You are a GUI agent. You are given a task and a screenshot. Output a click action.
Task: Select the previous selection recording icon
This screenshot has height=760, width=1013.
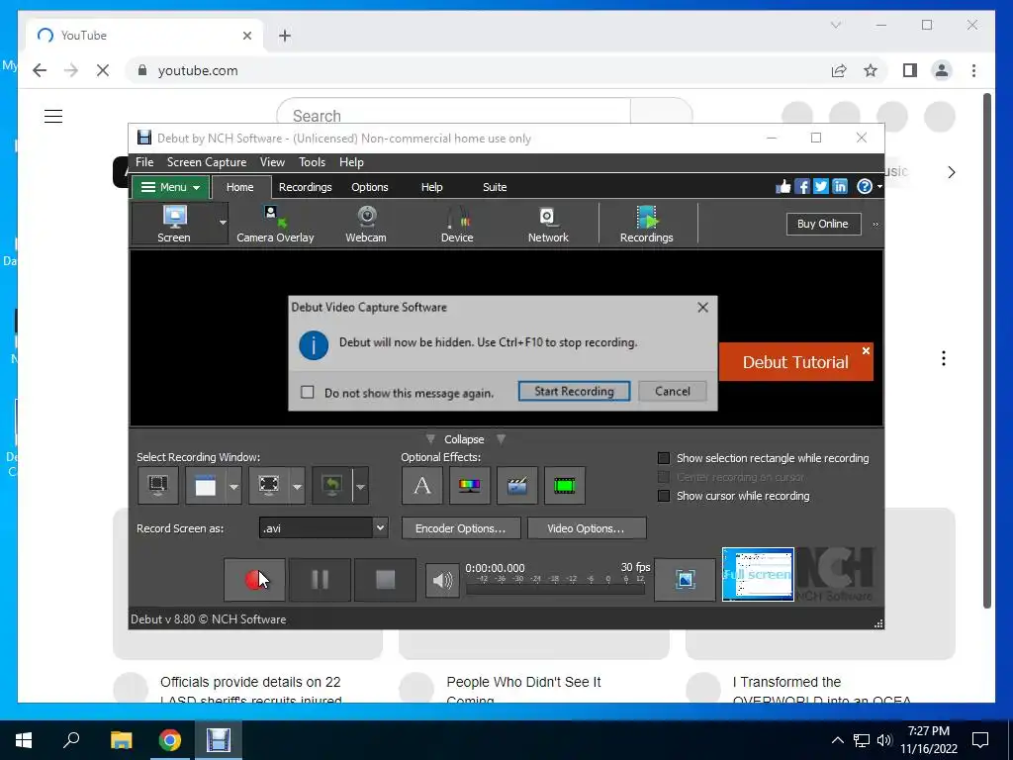pos(332,485)
